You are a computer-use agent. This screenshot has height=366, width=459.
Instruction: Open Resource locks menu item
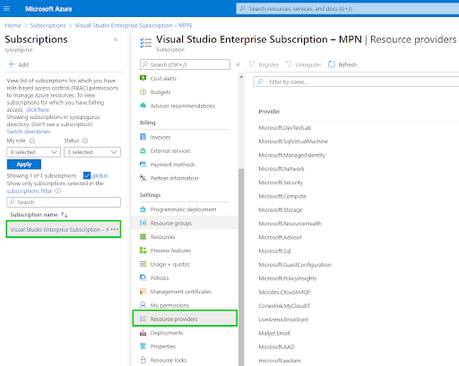tap(169, 360)
